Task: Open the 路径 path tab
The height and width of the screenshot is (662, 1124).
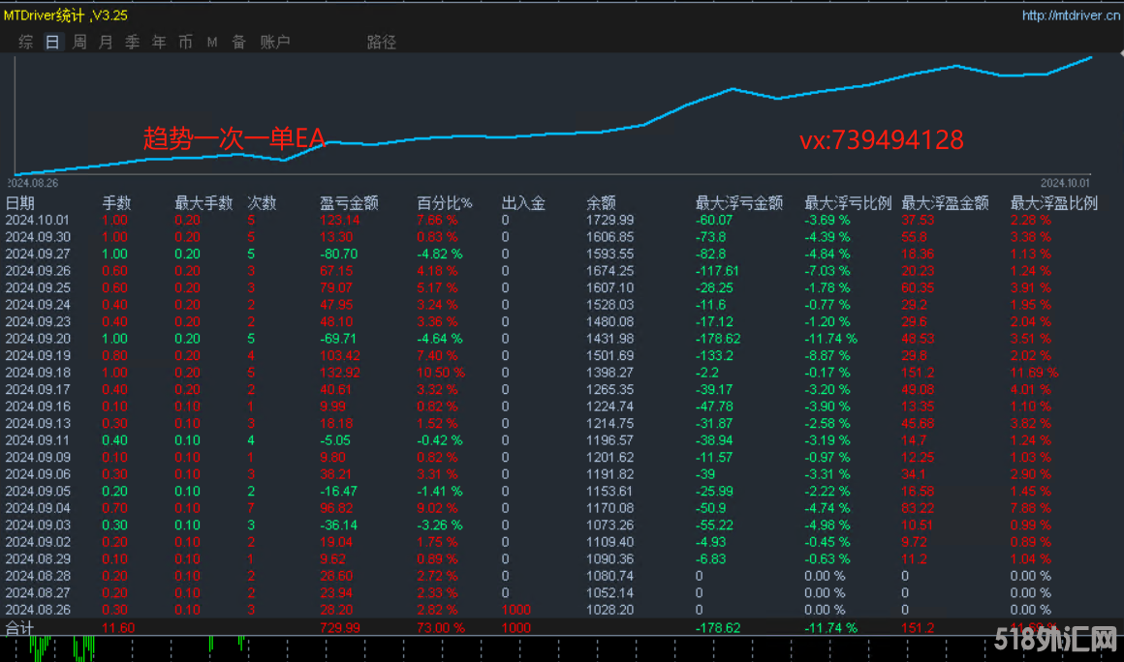Action: pyautogui.click(x=381, y=43)
